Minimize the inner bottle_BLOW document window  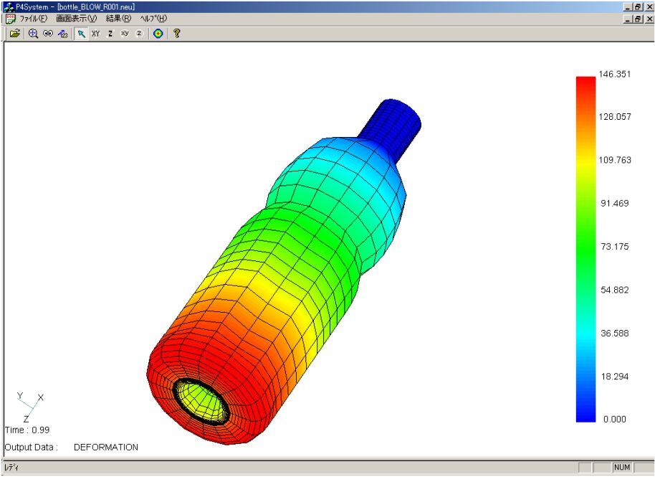click(x=628, y=19)
